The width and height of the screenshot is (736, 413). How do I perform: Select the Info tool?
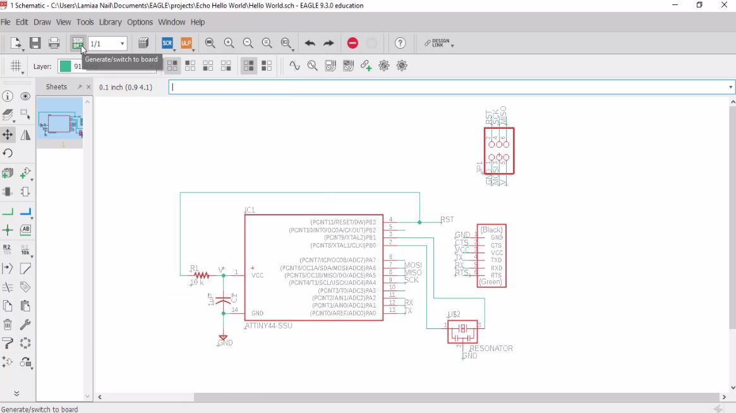[x=8, y=96]
